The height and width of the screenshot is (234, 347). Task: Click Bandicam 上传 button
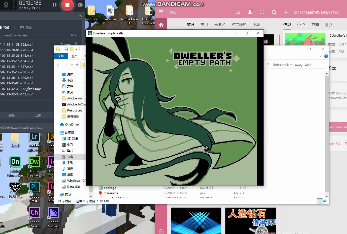(x=38, y=115)
